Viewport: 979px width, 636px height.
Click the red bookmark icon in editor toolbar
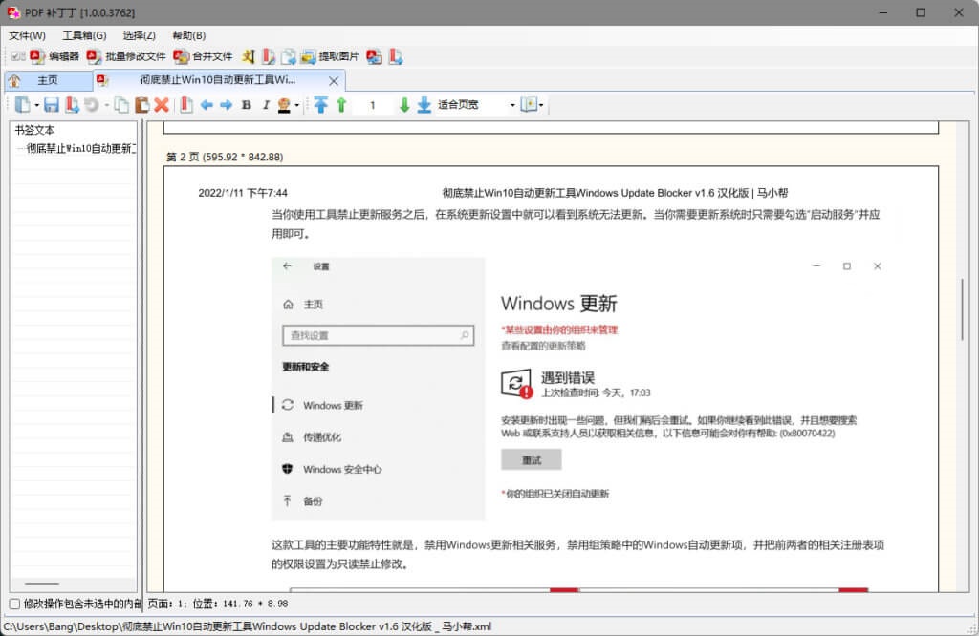[186, 105]
